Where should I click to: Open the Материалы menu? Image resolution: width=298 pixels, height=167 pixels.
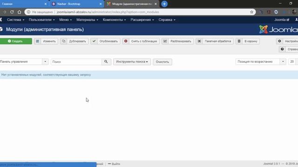pos(87,19)
